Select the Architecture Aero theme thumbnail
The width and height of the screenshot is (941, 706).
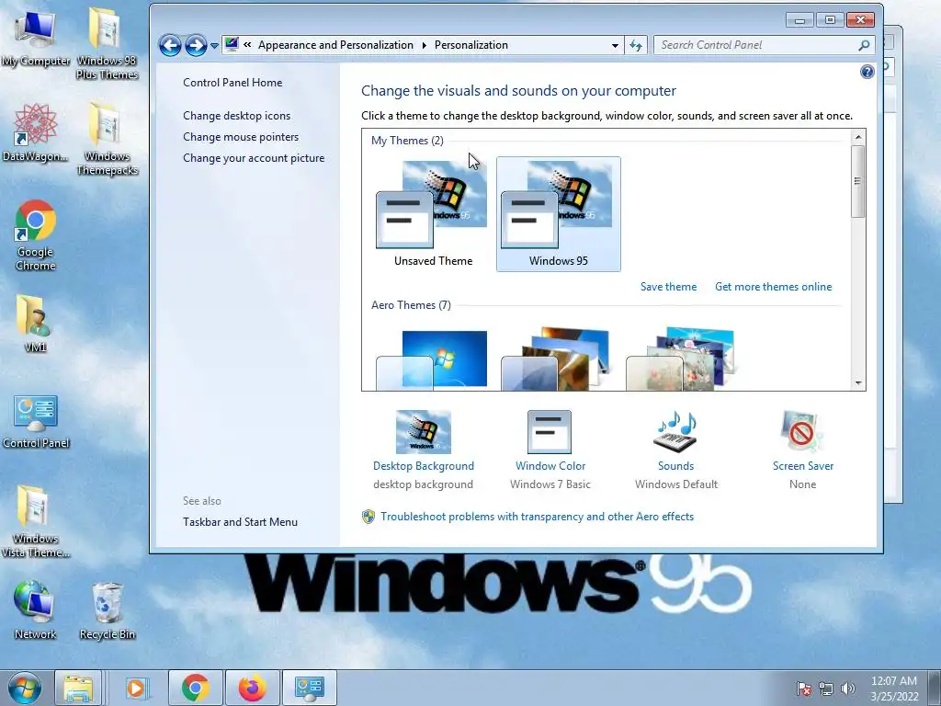click(556, 359)
